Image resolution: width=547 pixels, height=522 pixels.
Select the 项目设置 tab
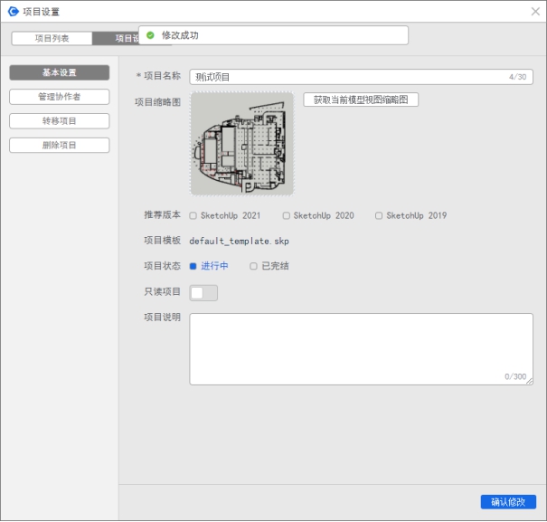[116, 39]
